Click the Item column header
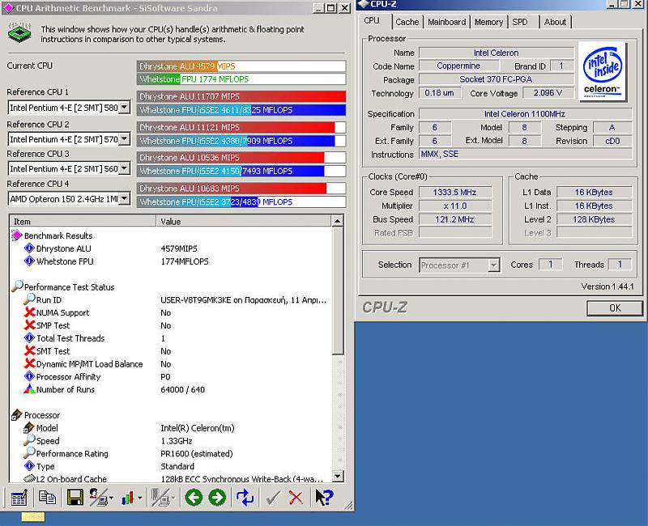The image size is (648, 526). pyautogui.click(x=83, y=221)
